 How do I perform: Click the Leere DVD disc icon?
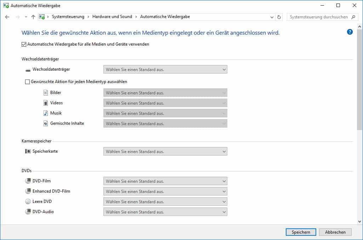pos(28,201)
